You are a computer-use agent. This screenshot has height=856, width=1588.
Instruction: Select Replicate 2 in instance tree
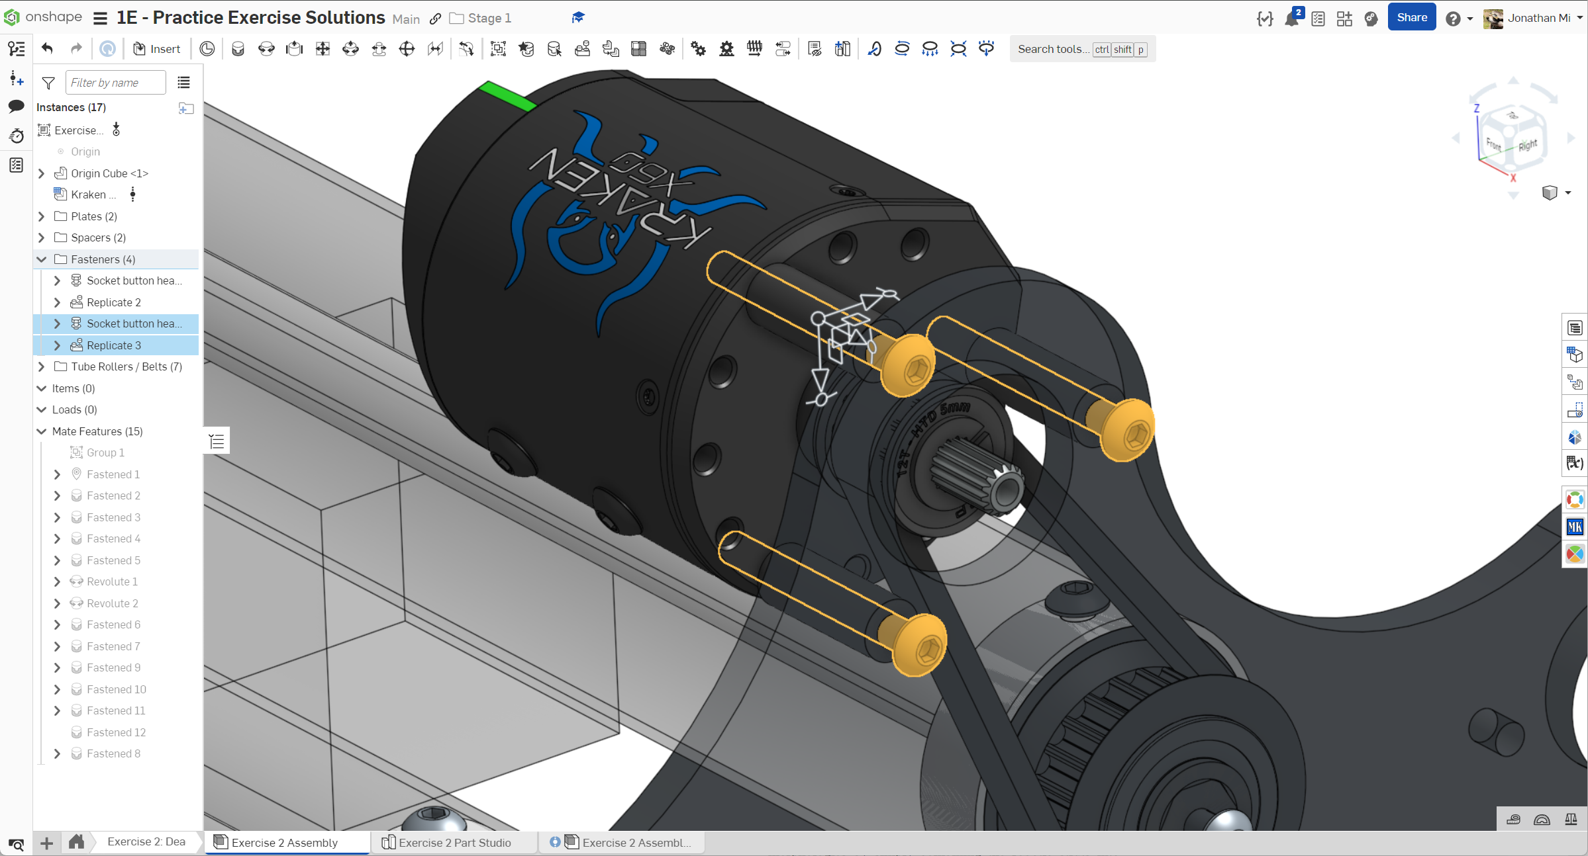(113, 302)
